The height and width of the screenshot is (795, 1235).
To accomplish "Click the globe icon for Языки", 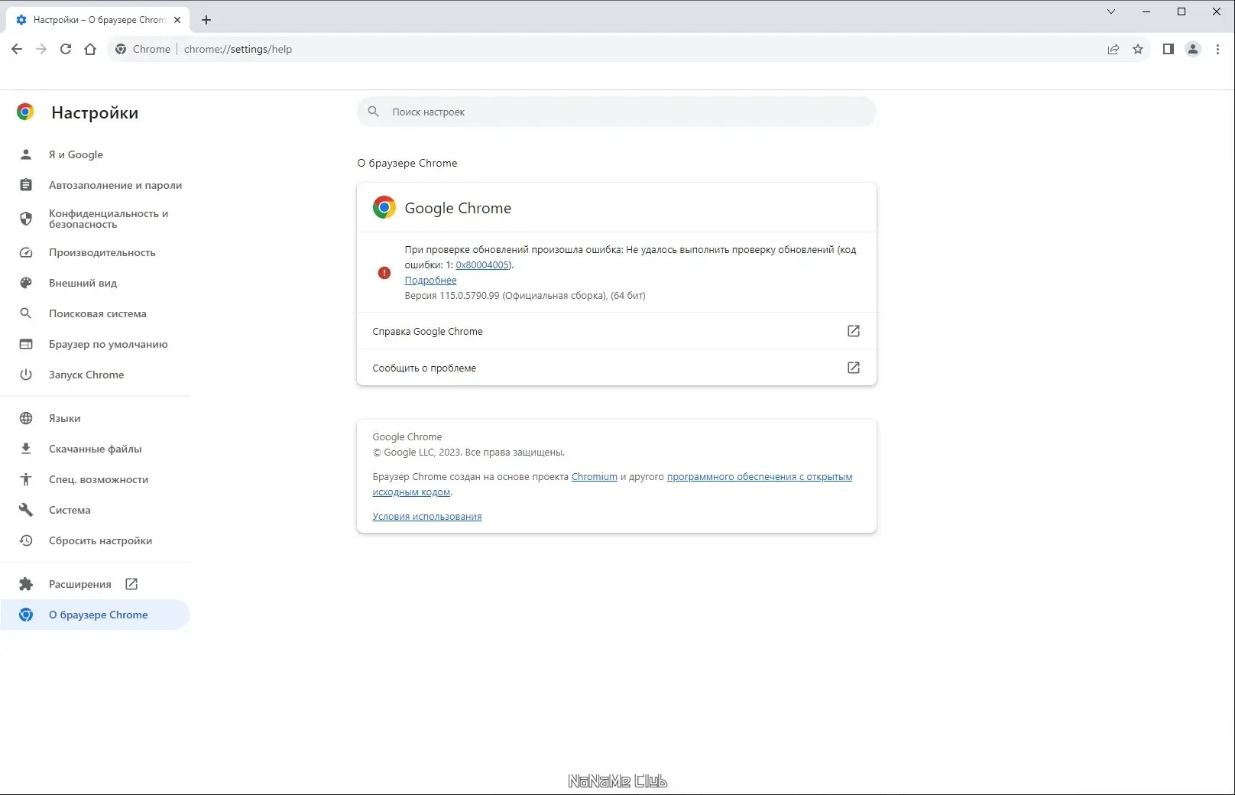I will tap(26, 418).
